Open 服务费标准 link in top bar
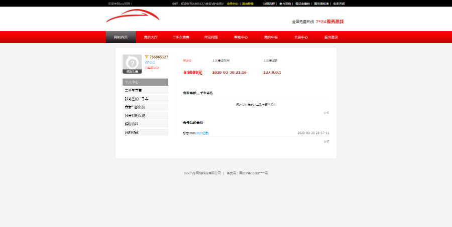Screen dimensions: 452x227 tap(321, 4)
